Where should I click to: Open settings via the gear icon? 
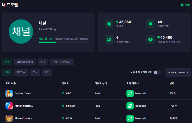182,5
